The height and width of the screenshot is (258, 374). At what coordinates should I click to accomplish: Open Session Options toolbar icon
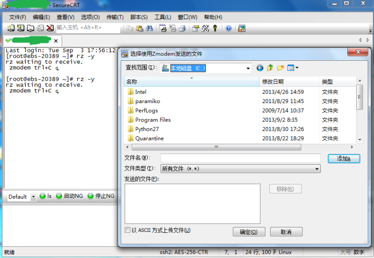(195, 28)
